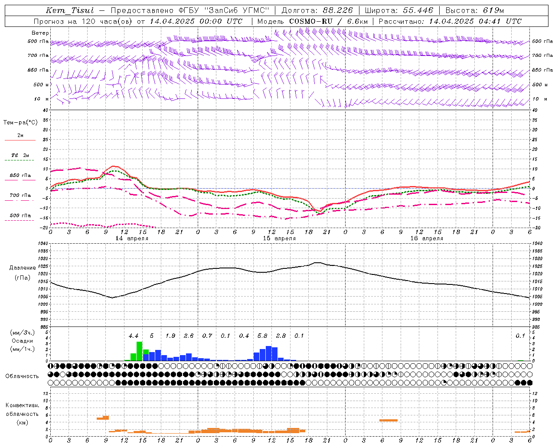Click the orange convective cloud bar on 16 April morning
The height and width of the screenshot is (444, 555).
(388, 420)
